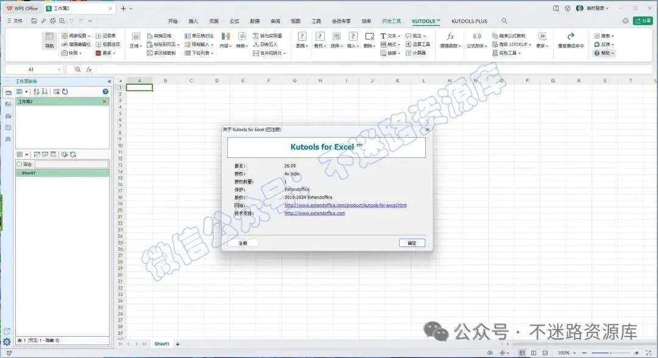
Task: Open the 运算工具 operation tools
Action: tap(417, 45)
